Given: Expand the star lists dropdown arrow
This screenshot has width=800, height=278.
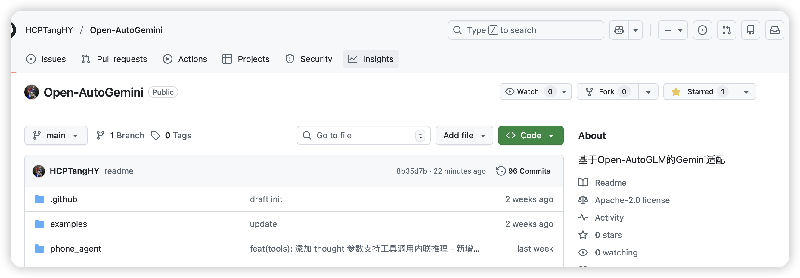Looking at the screenshot, I should [x=746, y=92].
